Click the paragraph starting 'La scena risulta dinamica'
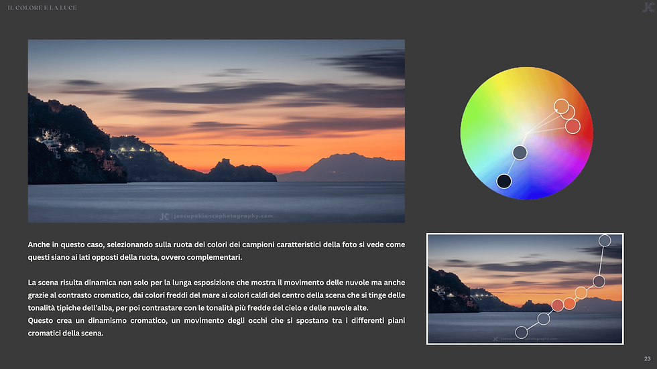The height and width of the screenshot is (369, 657). pos(216,295)
